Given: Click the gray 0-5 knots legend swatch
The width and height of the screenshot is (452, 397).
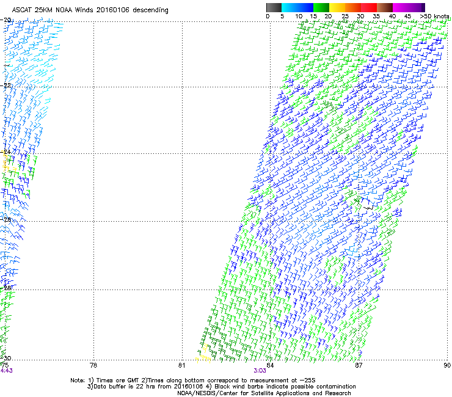Looking at the screenshot, I should [x=274, y=7].
